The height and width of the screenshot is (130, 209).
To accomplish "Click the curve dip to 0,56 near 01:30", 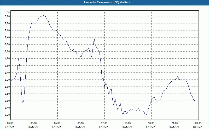I will [23, 102].
